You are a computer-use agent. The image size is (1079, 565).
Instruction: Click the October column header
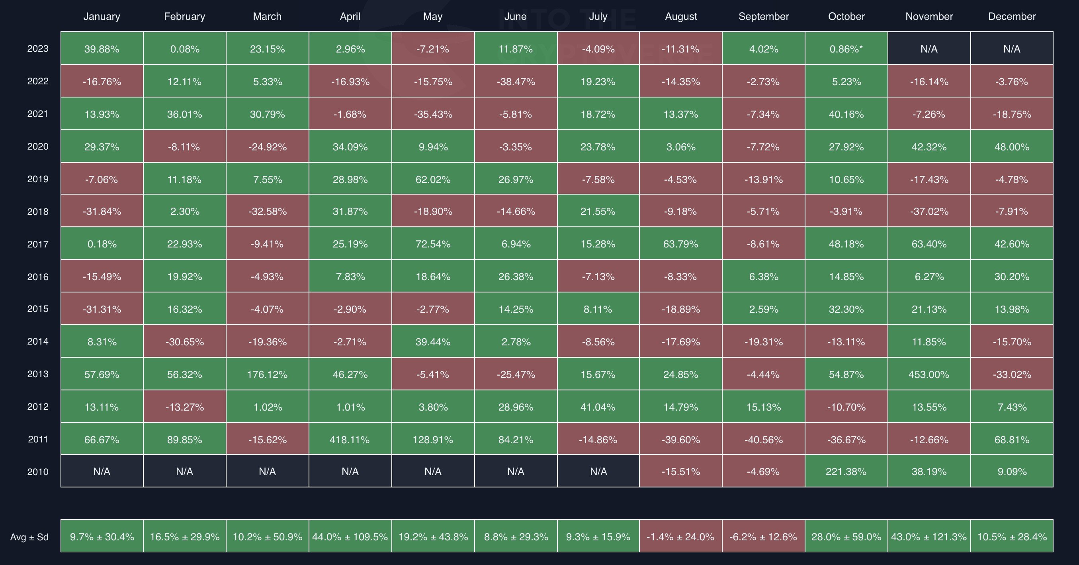(846, 16)
